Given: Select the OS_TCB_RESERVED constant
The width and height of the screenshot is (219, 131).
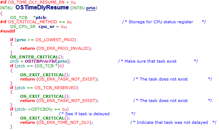Looking at the screenshot, I should [55, 88].
